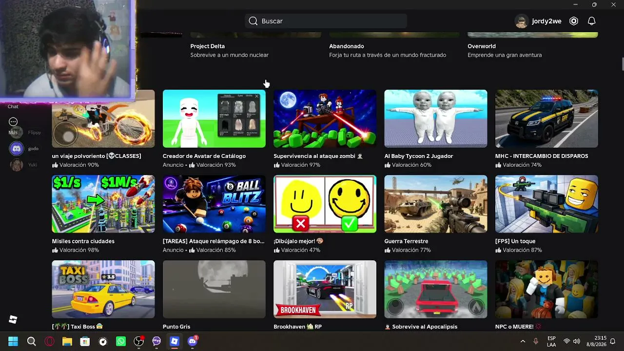
Task: Open the jordy2we profile name
Action: 546,21
